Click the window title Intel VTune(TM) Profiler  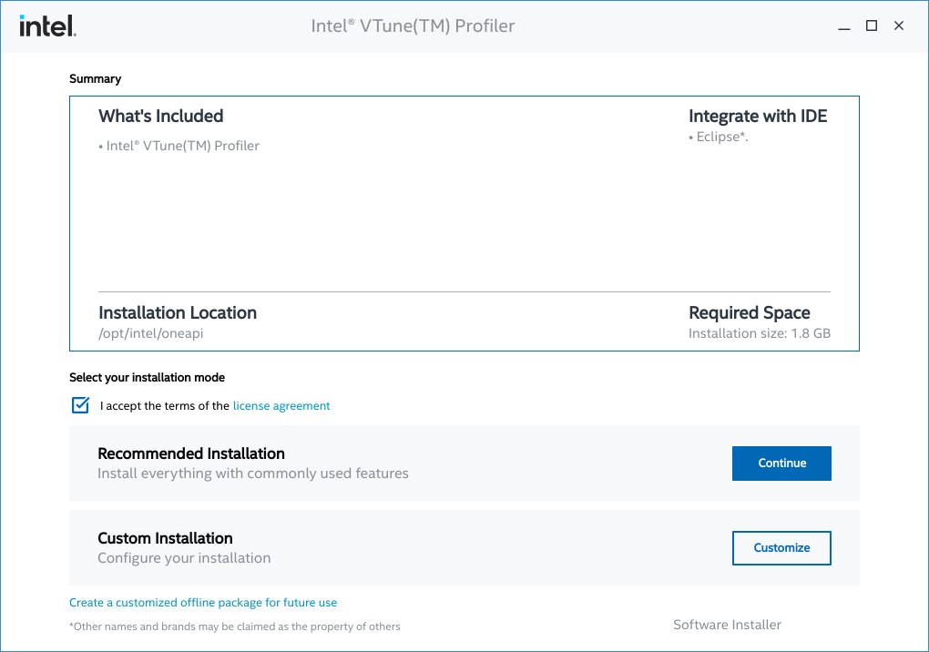(x=413, y=25)
